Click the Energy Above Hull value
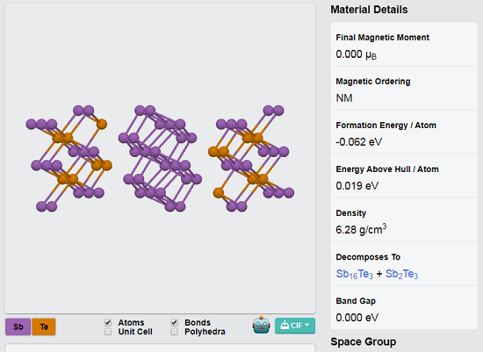The image size is (483, 352). tap(357, 186)
